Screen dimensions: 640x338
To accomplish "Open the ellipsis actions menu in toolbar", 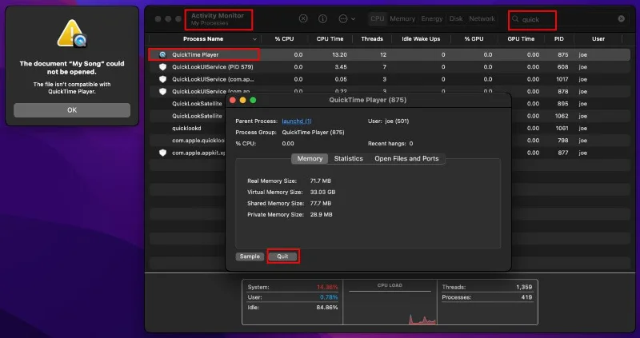I will (x=346, y=18).
